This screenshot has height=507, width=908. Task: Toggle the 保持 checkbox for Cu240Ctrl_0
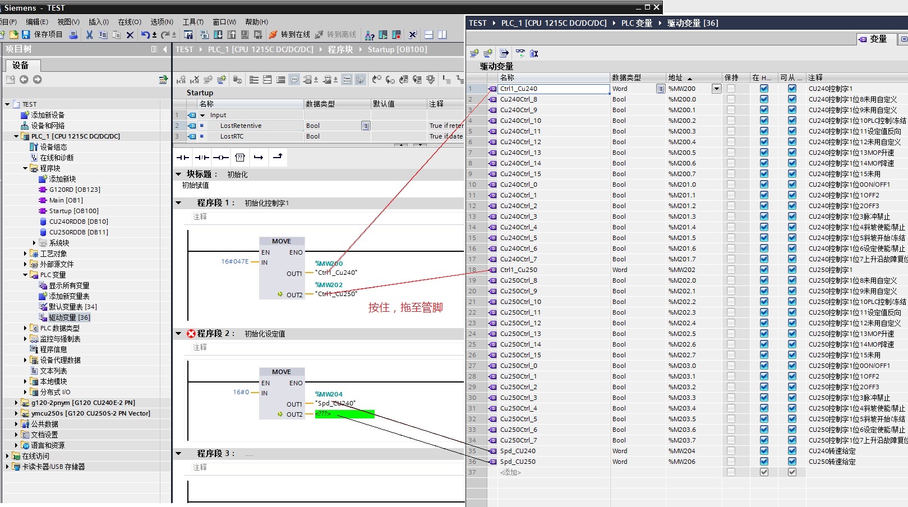(x=731, y=185)
